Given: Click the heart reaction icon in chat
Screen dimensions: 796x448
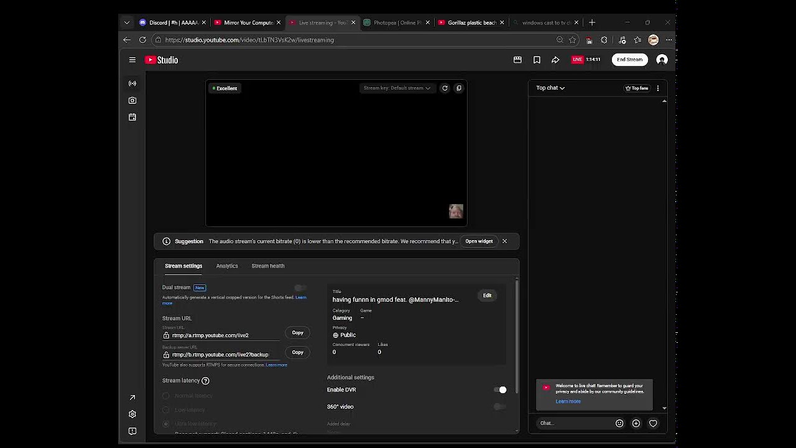Looking at the screenshot, I should tap(653, 423).
